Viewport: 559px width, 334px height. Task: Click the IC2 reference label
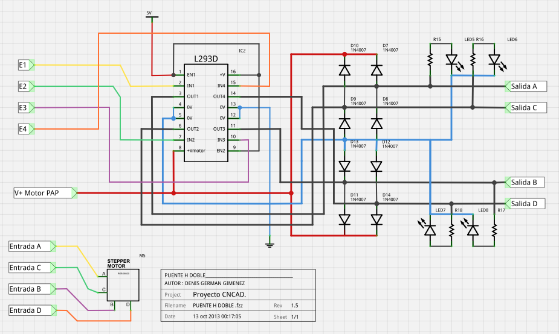(242, 51)
